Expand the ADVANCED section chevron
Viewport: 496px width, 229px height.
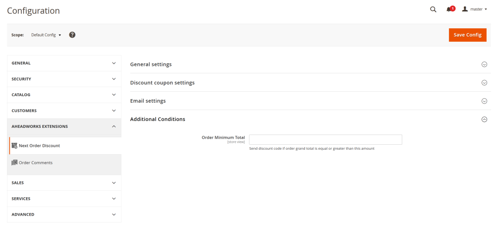[x=114, y=215]
